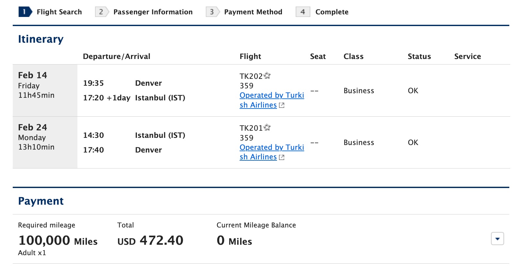Click the Flight Search step label

click(59, 12)
